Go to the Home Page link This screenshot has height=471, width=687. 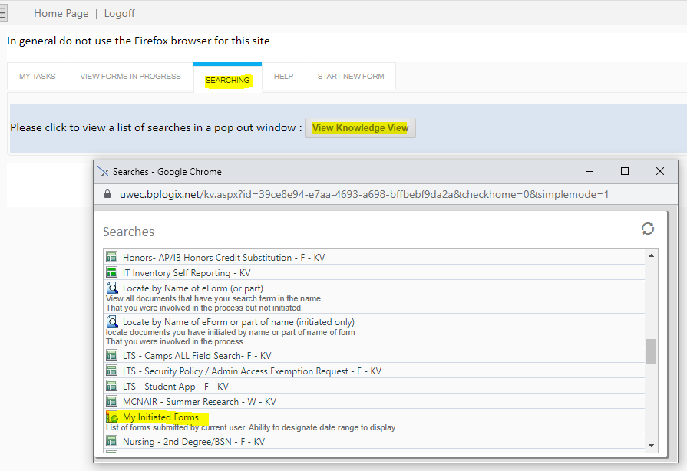point(59,14)
